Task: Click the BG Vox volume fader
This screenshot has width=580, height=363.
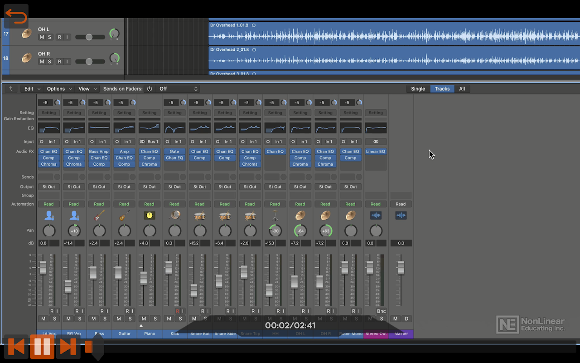Action: (x=68, y=286)
